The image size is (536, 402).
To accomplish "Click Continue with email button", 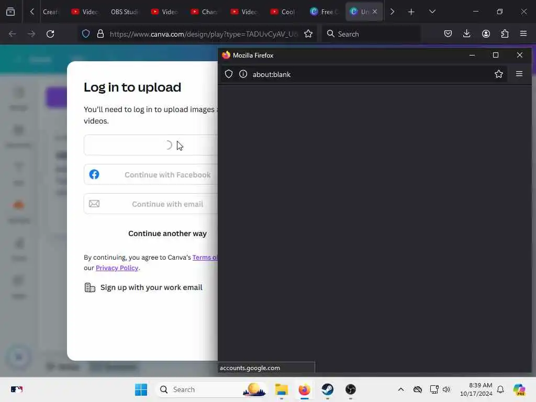I will [x=151, y=204].
